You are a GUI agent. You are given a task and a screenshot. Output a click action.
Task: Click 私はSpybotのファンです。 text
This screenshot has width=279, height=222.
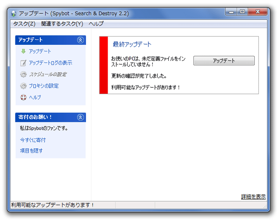tap(44, 128)
